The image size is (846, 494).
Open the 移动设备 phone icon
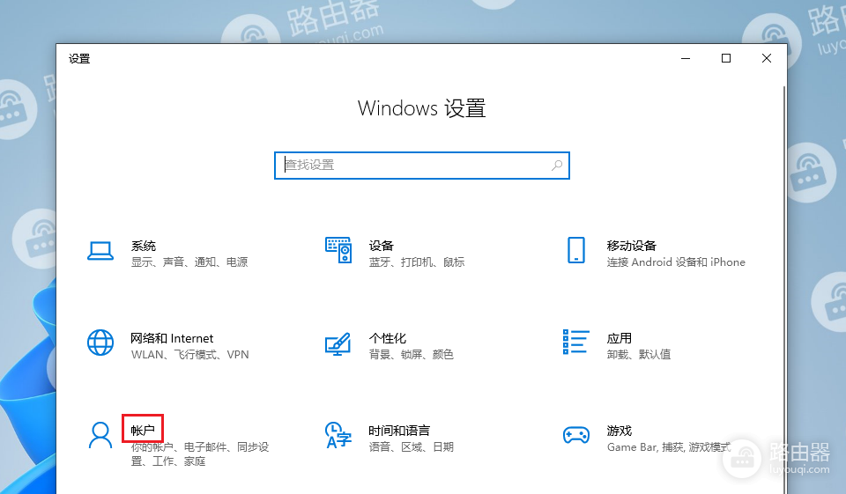576,250
